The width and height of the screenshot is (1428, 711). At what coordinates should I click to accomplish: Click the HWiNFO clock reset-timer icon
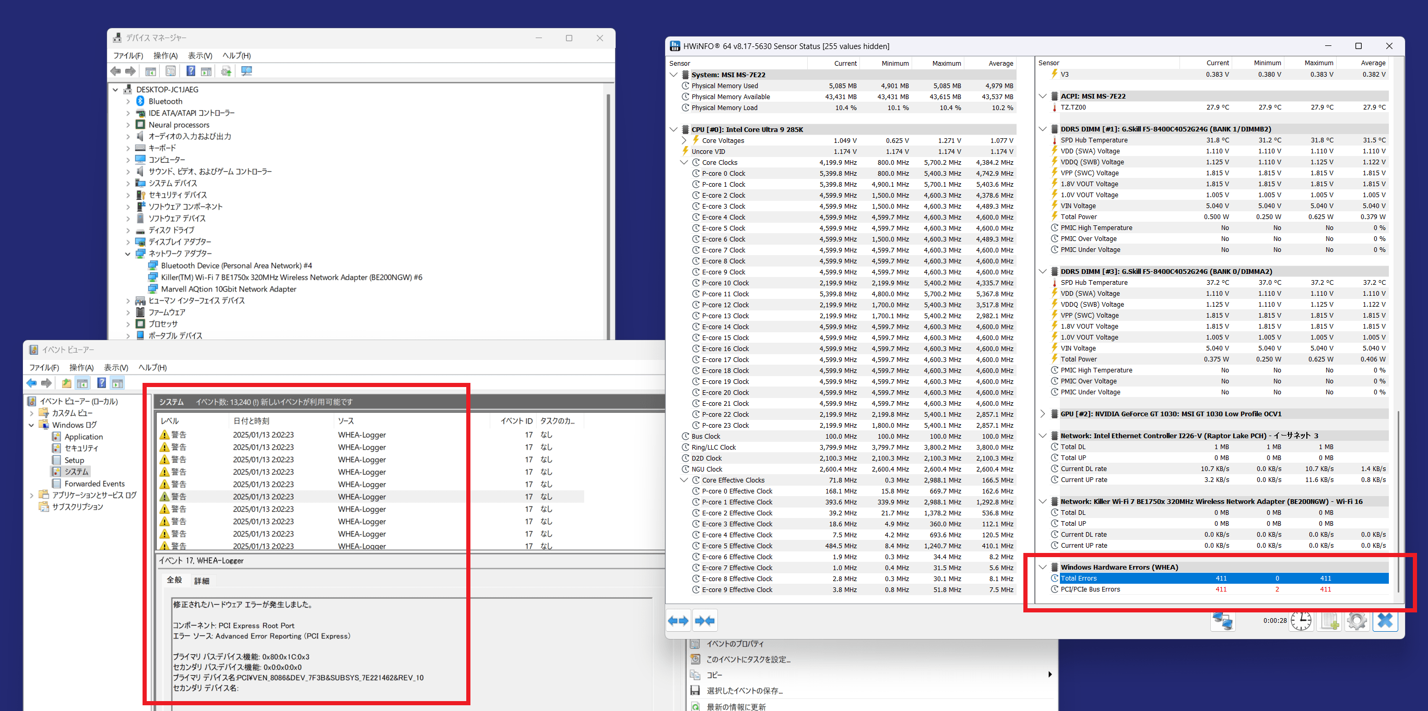1301,620
